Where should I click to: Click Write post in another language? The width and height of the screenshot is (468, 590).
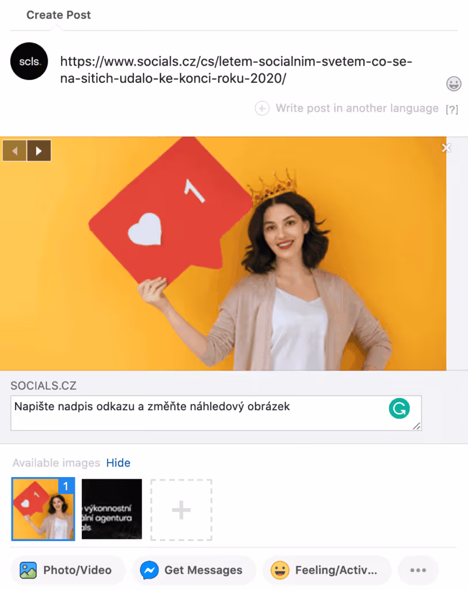(357, 108)
